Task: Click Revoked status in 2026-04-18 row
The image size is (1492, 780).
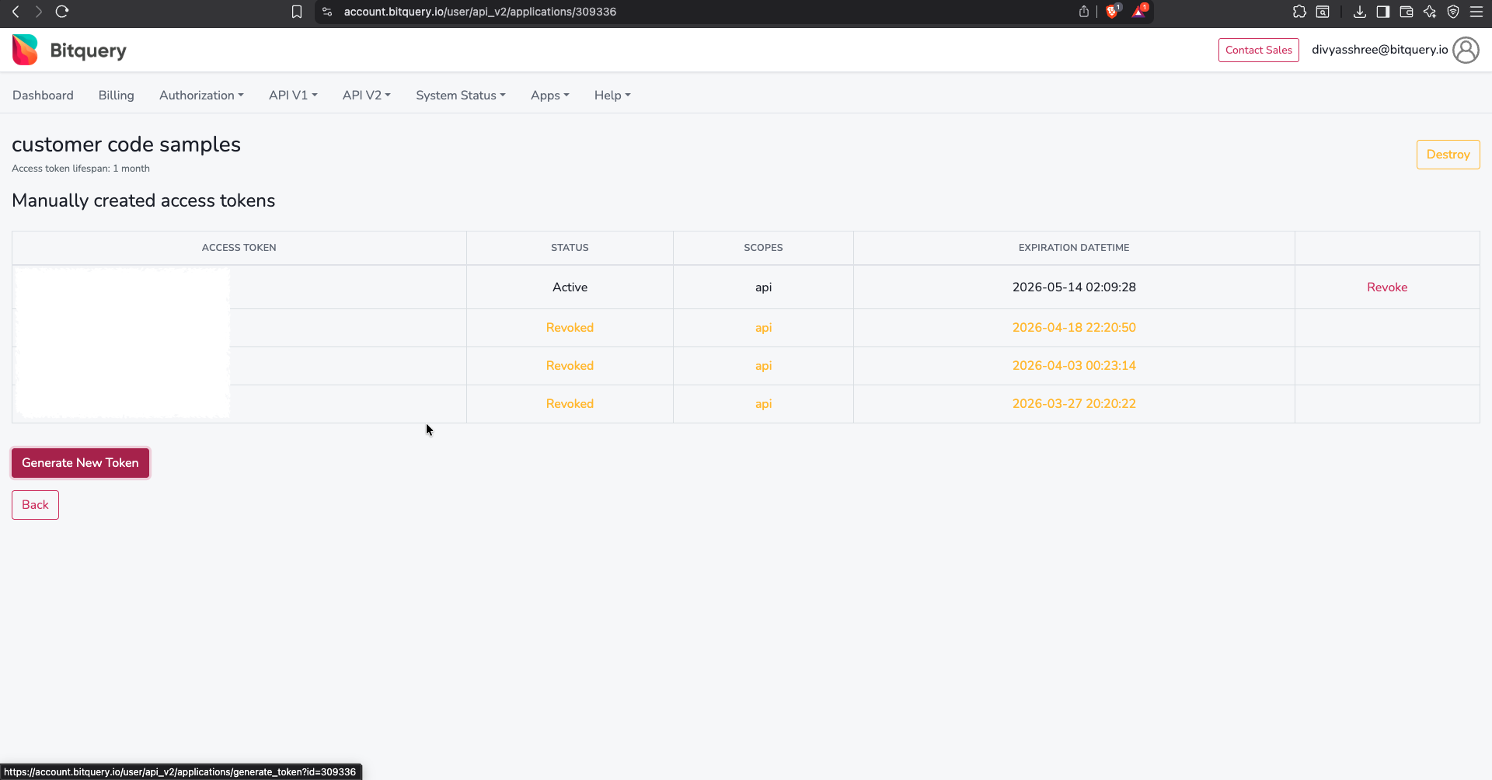Action: pos(570,327)
